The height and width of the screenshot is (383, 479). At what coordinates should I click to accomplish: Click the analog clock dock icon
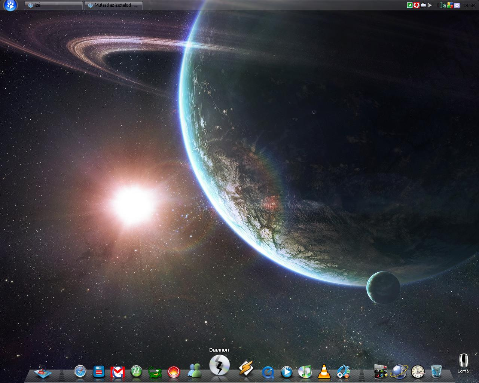(418, 371)
